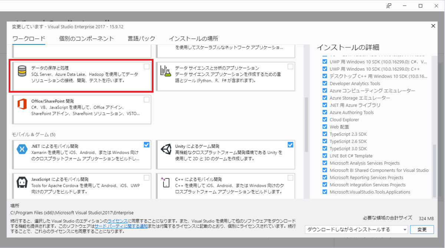This screenshot has width=445, height=248.
Task: Click the 変更 button
Action: coord(422,229)
